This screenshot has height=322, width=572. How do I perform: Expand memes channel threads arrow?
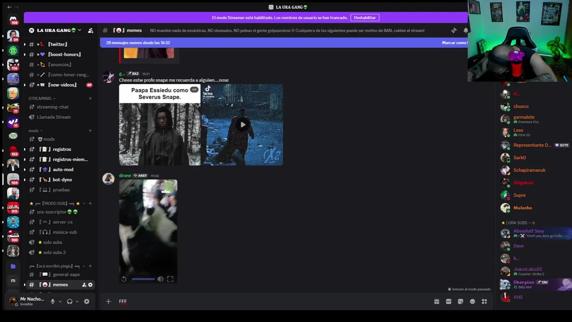(25, 285)
